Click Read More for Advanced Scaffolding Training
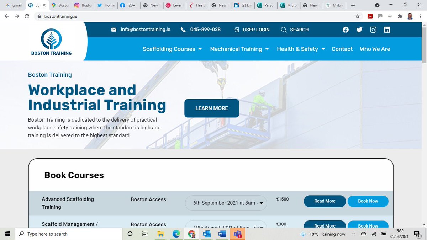This screenshot has width=427, height=240. click(x=325, y=201)
